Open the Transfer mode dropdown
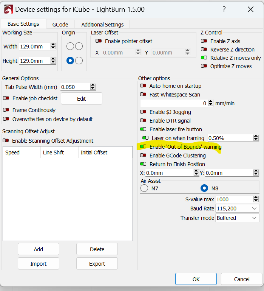264x291 pixels. [237, 218]
